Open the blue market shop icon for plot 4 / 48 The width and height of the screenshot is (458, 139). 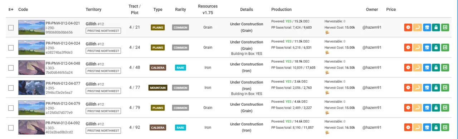coord(427,67)
